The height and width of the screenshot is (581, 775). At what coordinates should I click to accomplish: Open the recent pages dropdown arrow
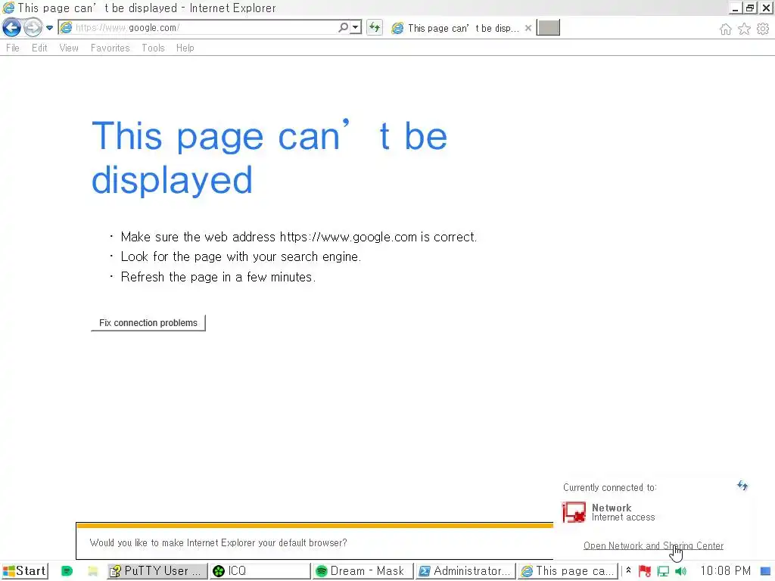click(x=49, y=28)
